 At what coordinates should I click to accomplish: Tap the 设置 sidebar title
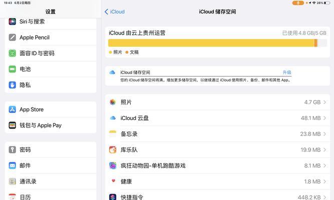pos(51,11)
